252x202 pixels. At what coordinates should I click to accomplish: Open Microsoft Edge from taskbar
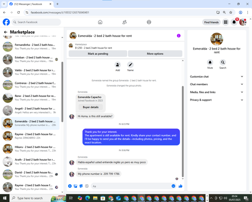87,198
